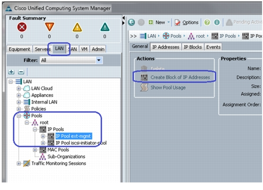The height and width of the screenshot is (190, 263).
Task: Open the green help question mark icon
Action: click(x=207, y=22)
